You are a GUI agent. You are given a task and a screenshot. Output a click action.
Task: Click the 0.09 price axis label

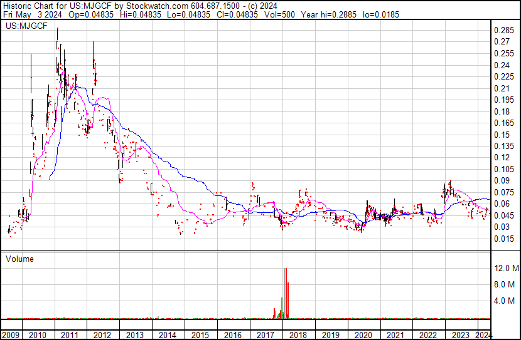coord(502,180)
